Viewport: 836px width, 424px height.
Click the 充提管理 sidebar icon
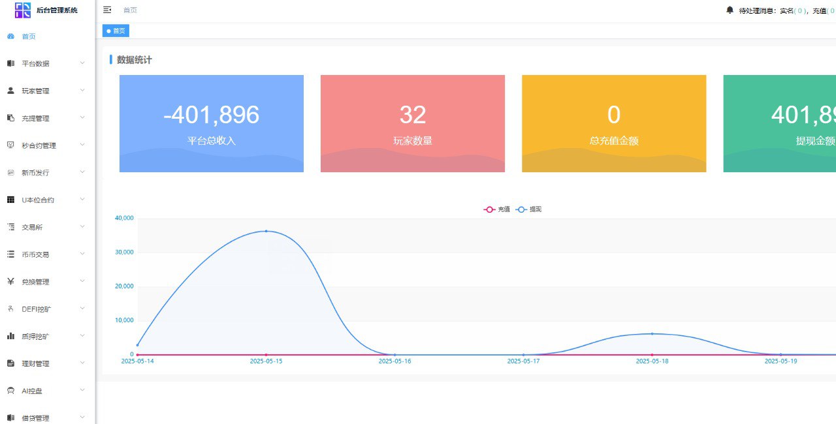(x=10, y=118)
